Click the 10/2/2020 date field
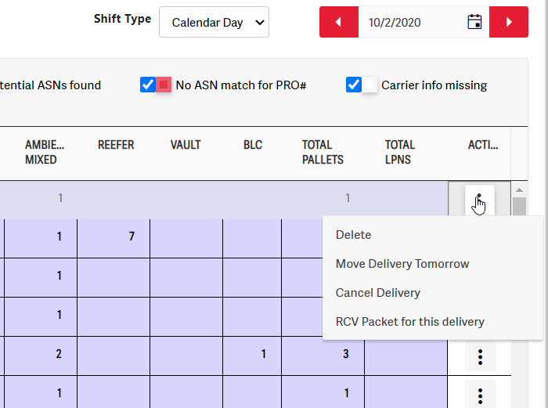The height and width of the screenshot is (408, 548). (x=408, y=22)
